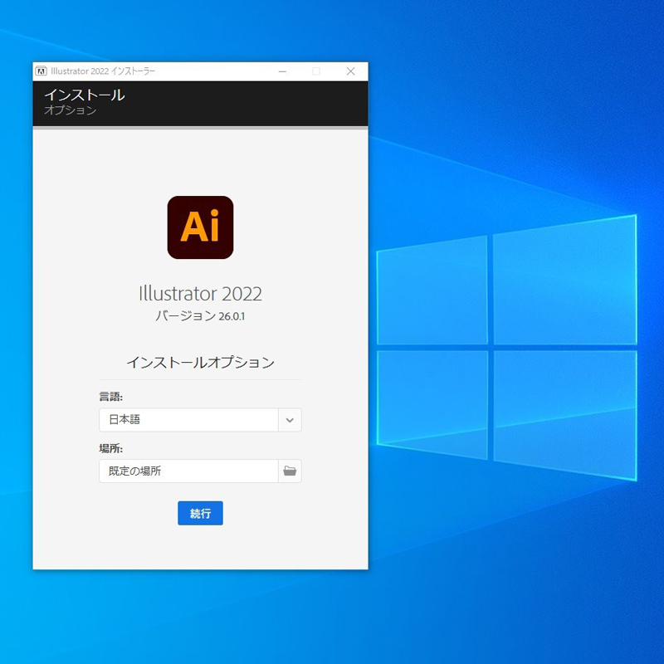The width and height of the screenshot is (664, 664).
Task: Minimize the installer window
Action: coord(282,71)
